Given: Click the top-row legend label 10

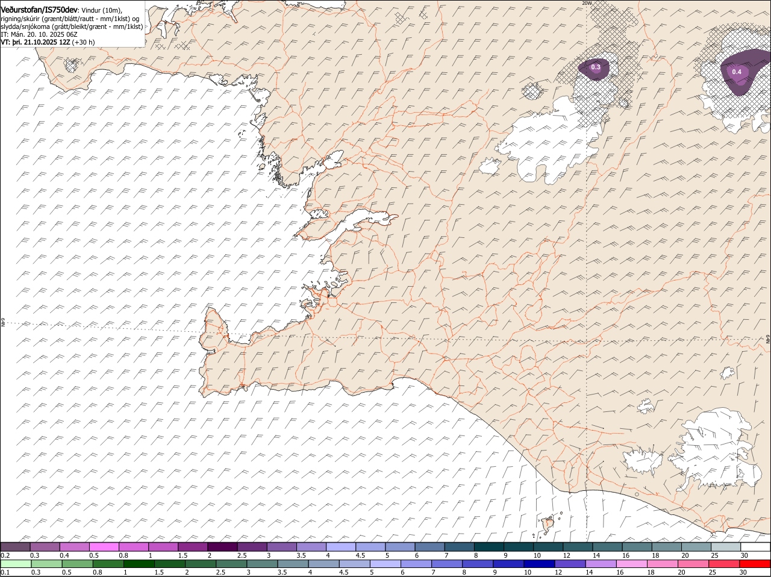Looking at the screenshot, I should click(x=537, y=555).
